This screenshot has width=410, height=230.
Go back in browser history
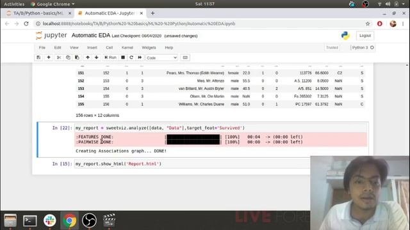pos(7,24)
